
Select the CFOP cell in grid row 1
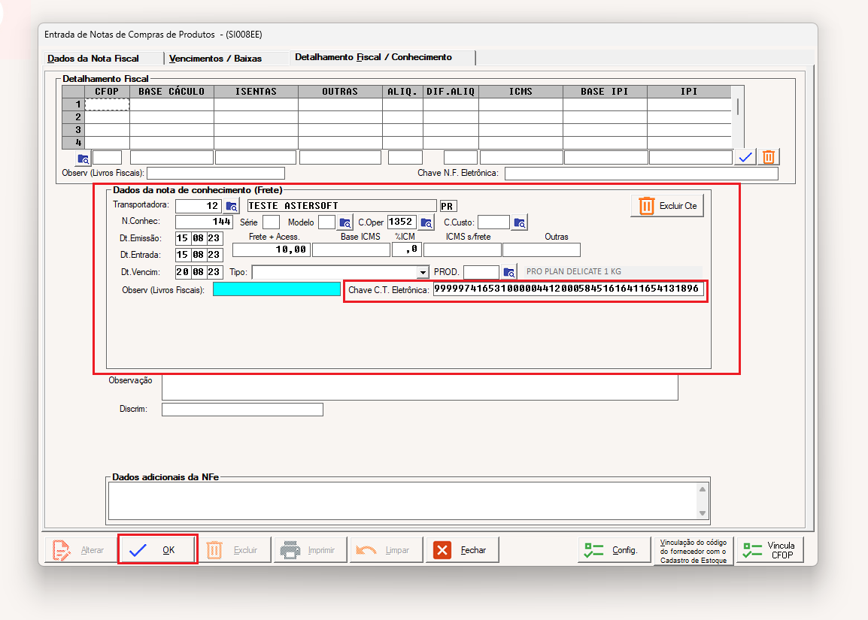tap(107, 104)
